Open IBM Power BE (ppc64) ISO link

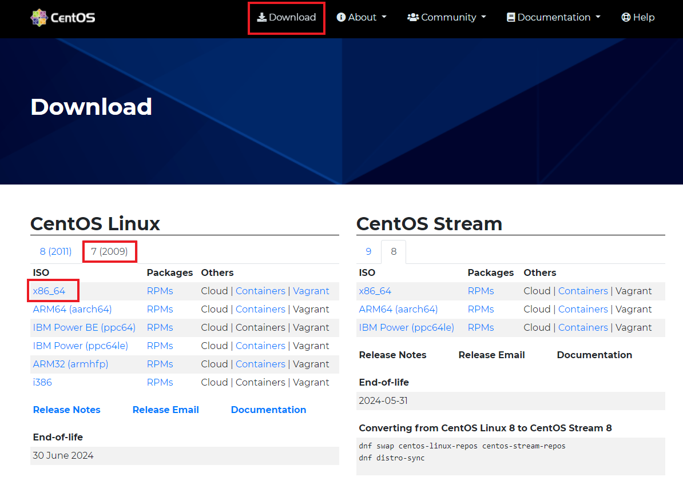click(84, 327)
